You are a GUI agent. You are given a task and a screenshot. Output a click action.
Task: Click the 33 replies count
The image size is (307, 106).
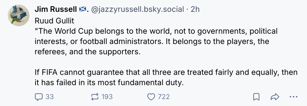pos(50,97)
